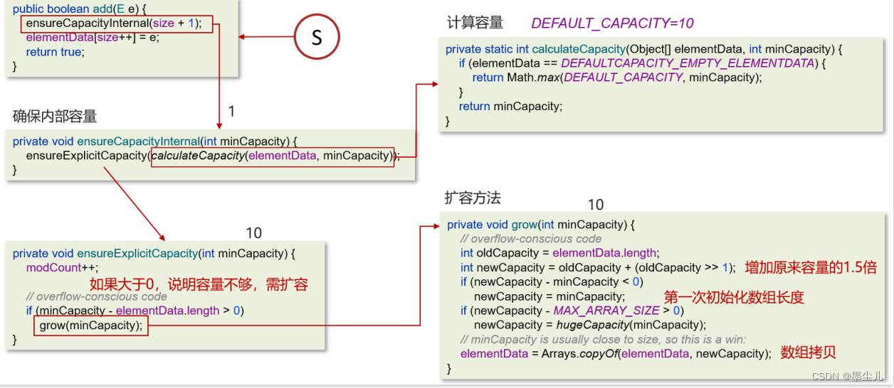Select "int newCapacity = oldCapacity + (oldCapacity >> 1);"
894x388 pixels.
[x=597, y=267]
